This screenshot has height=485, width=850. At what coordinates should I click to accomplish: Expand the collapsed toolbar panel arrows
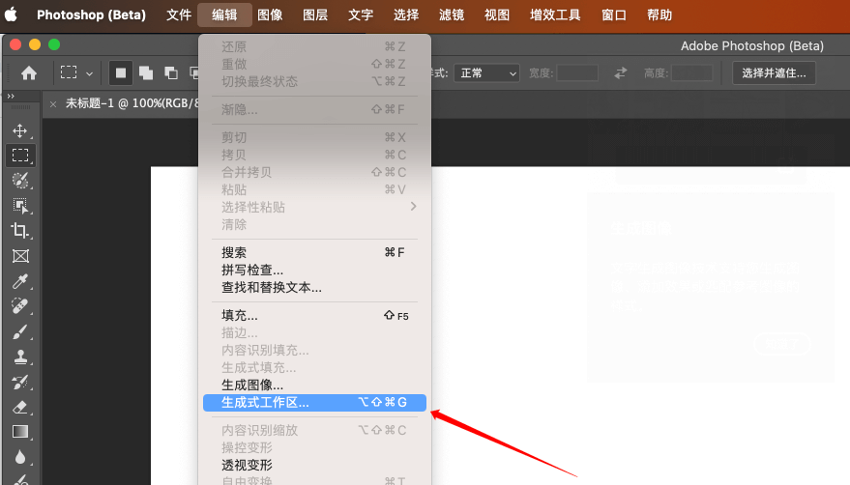pos(11,96)
